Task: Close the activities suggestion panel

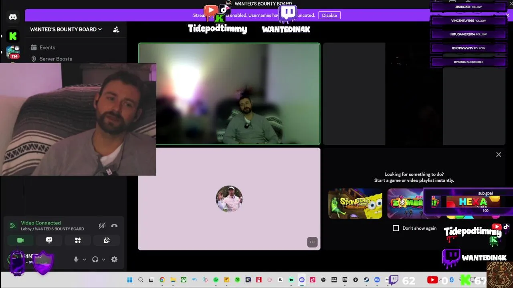Action: (x=499, y=154)
